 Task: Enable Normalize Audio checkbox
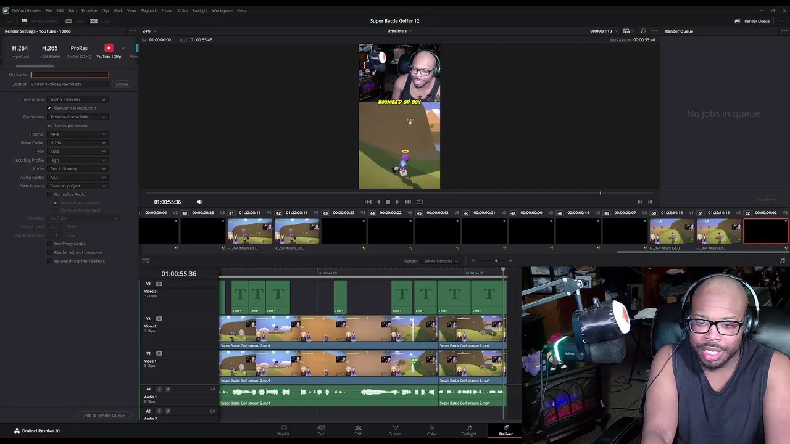(49, 194)
